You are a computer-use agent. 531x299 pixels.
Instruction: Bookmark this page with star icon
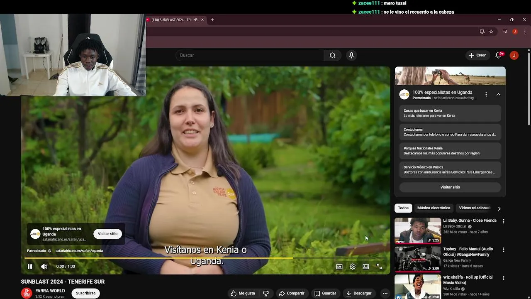coord(491,32)
